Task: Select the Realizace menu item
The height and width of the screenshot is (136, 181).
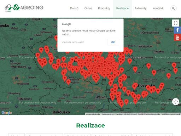Action: pos(122,8)
